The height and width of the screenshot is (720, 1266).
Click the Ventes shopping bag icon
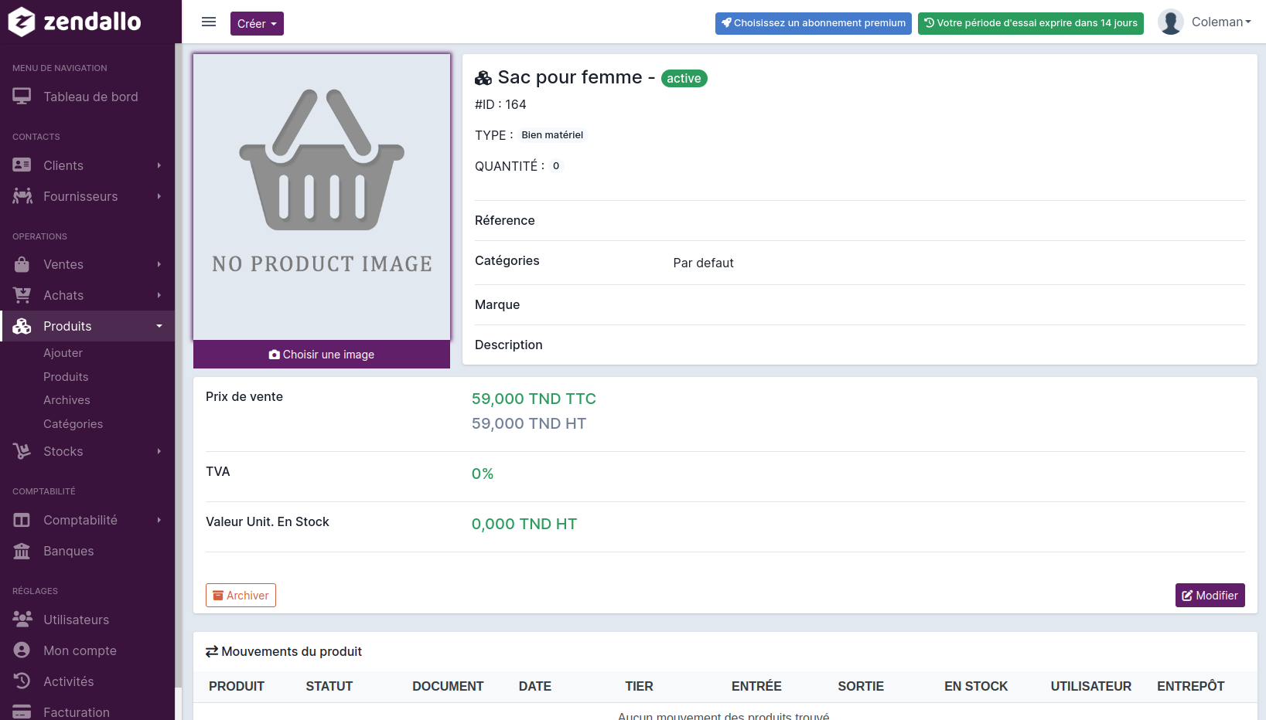[22, 264]
